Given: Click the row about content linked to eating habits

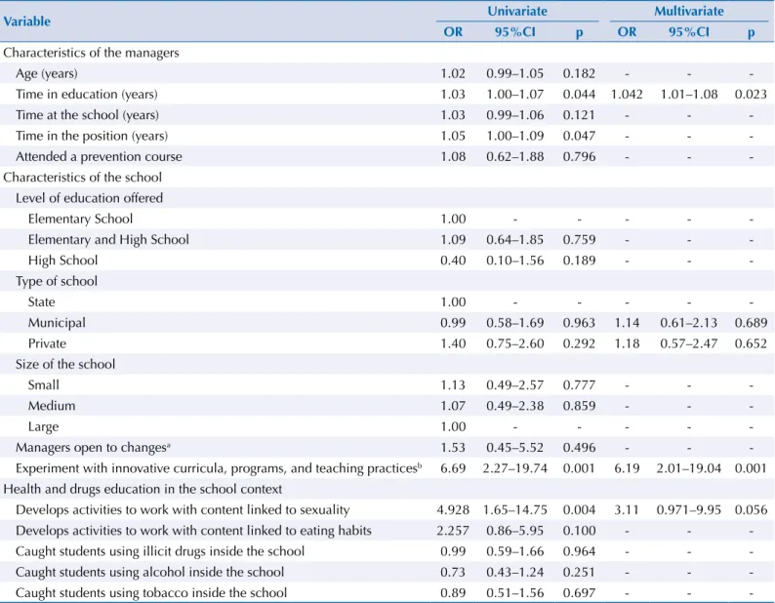Looking at the screenshot, I should [x=193, y=531].
